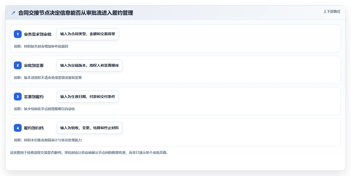Click step badge number 1

(18, 34)
